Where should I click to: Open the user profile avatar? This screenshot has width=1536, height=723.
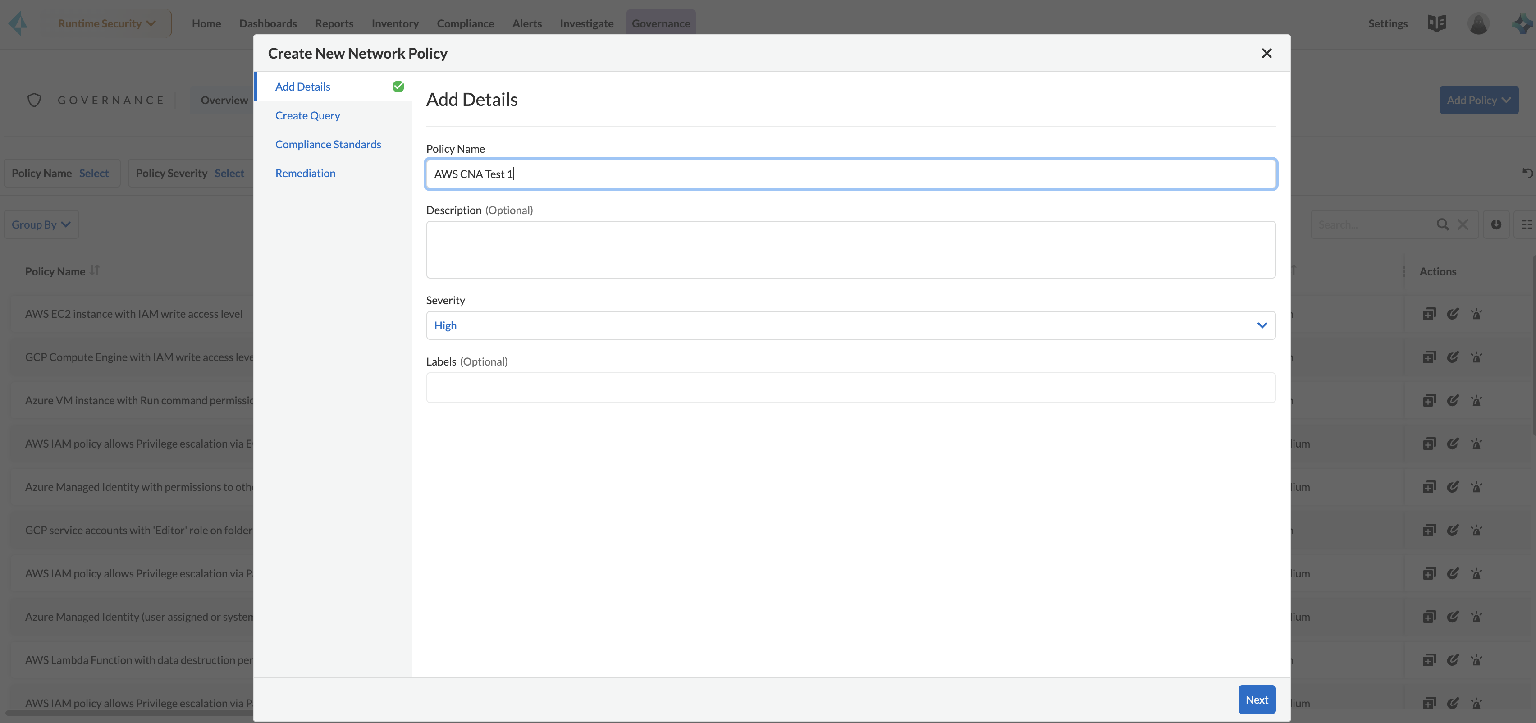click(1478, 23)
